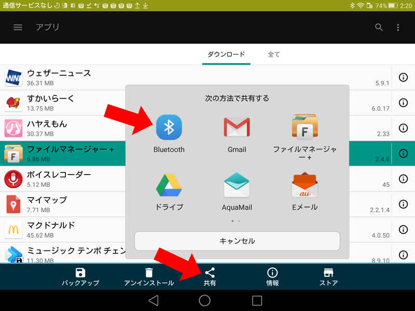Open info for ウェザーニュース

403,77
